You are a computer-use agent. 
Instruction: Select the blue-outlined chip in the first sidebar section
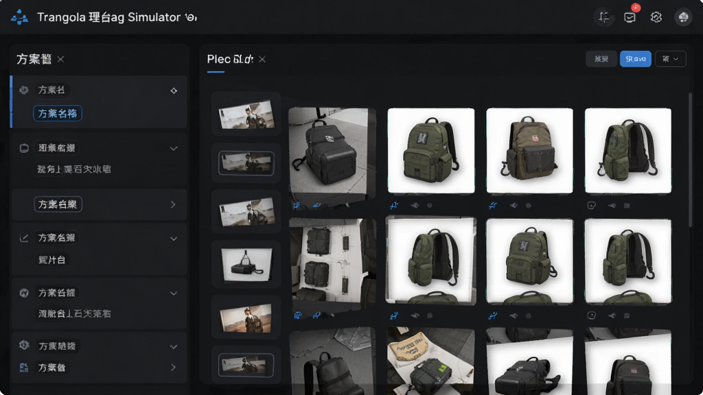(58, 113)
